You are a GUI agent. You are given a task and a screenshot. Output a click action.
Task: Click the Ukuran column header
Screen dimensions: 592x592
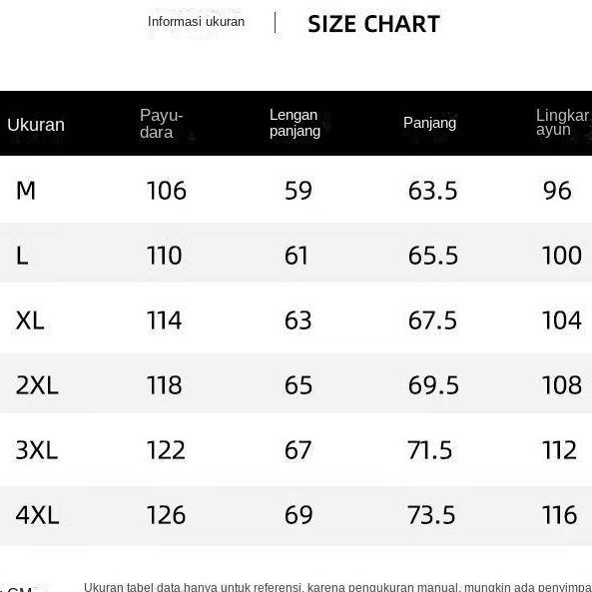(x=36, y=125)
